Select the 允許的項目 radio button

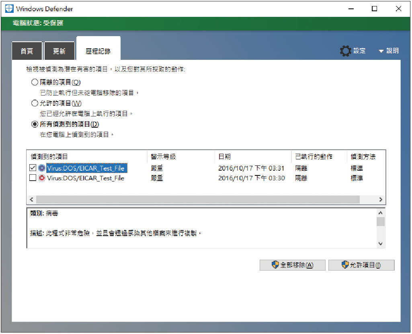pyautogui.click(x=35, y=103)
